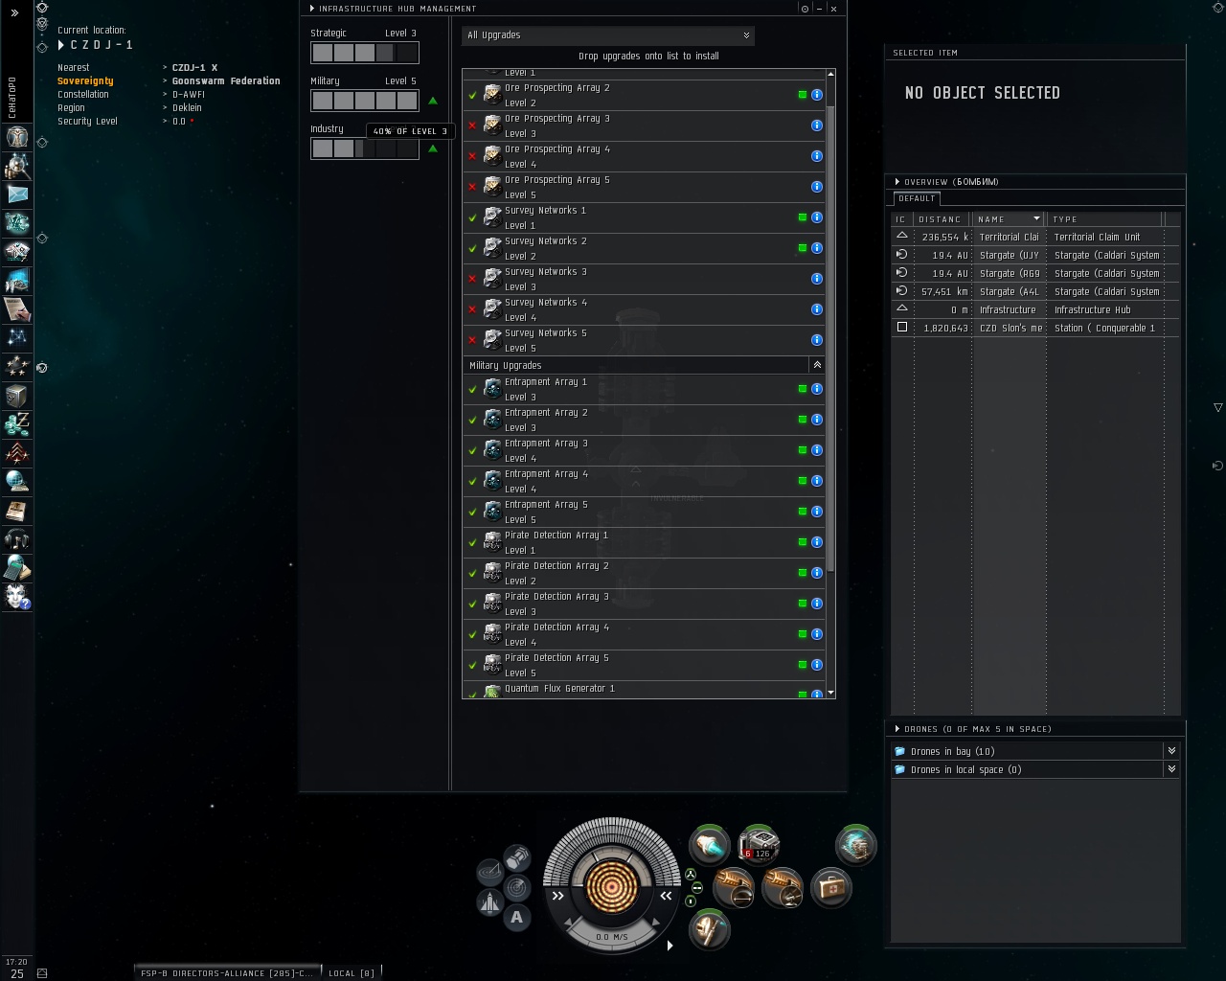Viewport: 1226px width, 981px height.
Task: Show info for Survey Networks 4
Action: [817, 309]
